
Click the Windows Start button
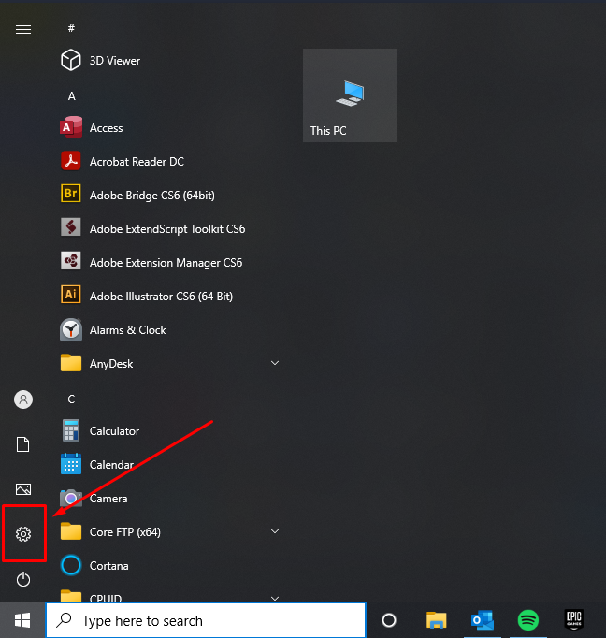tap(22, 620)
